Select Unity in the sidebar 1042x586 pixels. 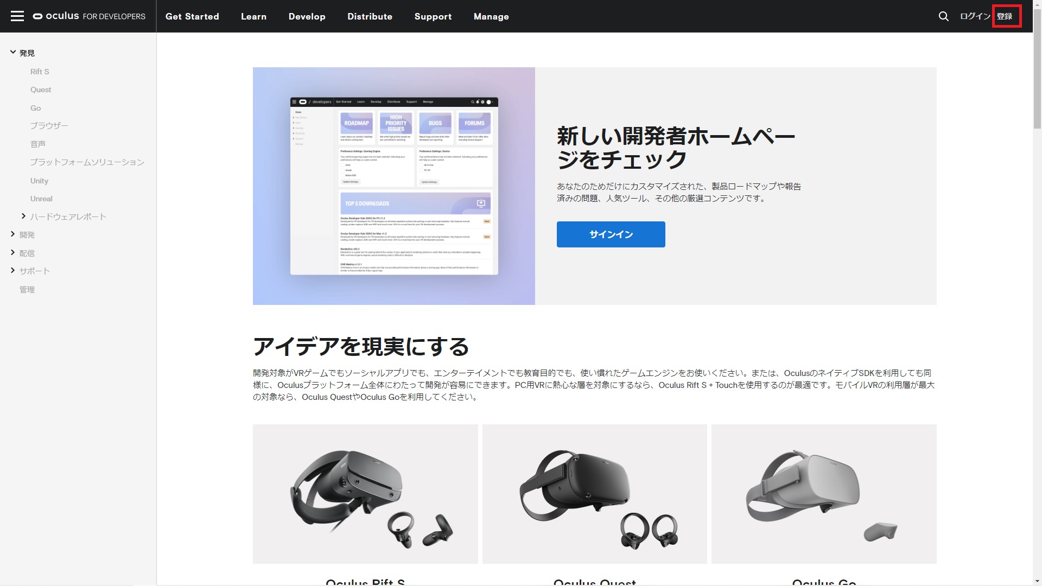pos(39,180)
